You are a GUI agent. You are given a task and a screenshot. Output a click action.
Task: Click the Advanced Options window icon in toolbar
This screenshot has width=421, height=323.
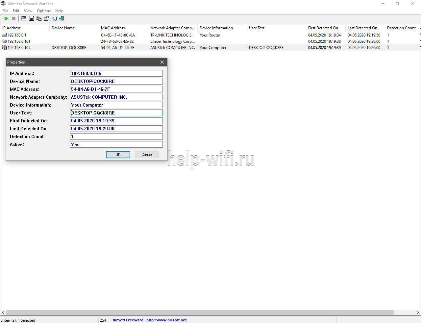(x=24, y=18)
